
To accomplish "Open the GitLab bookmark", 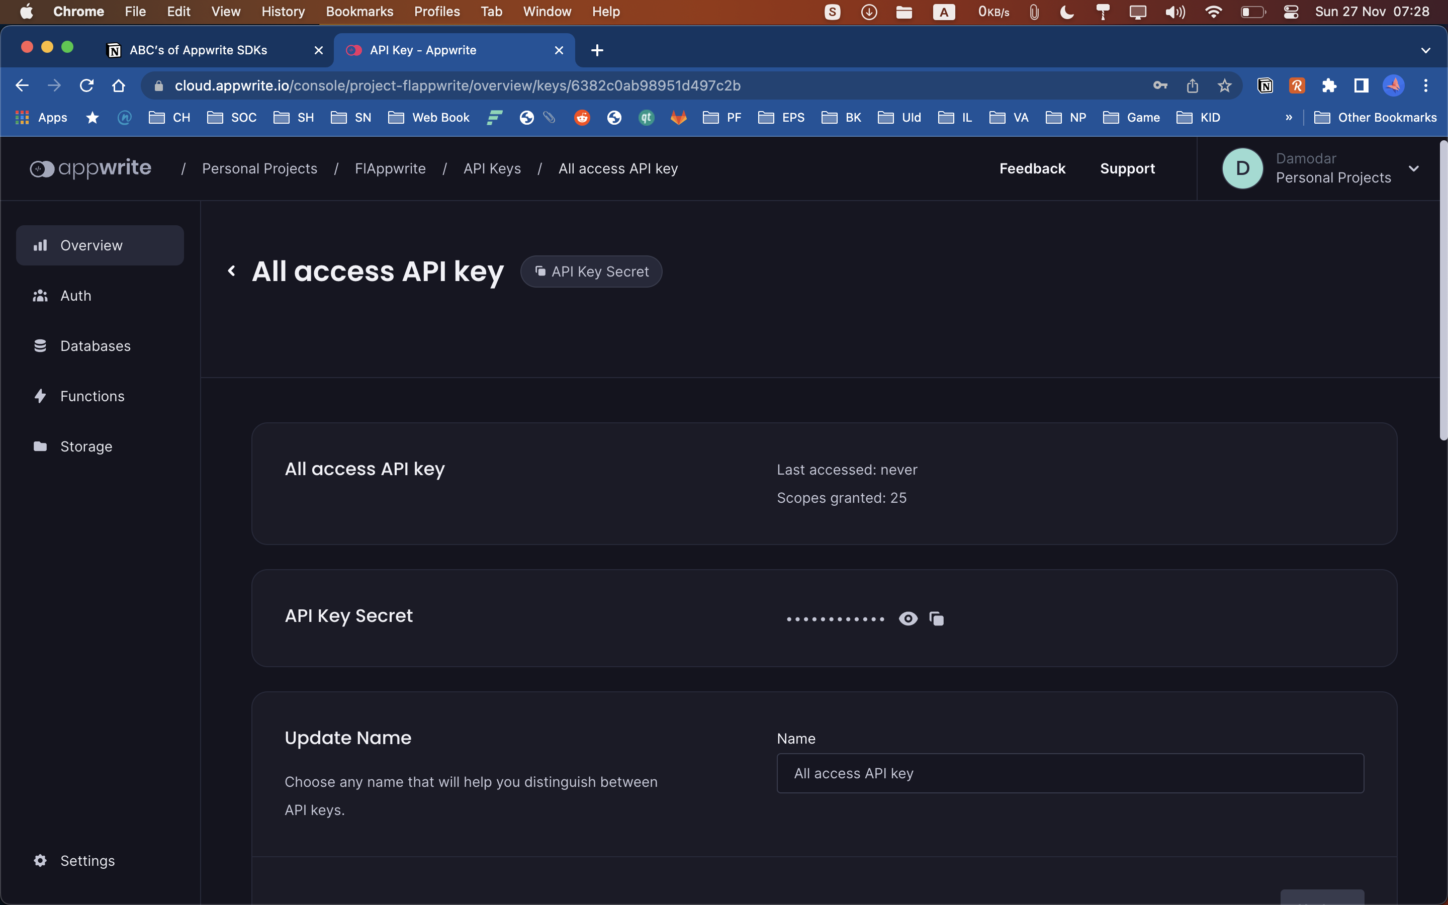I will (x=679, y=117).
